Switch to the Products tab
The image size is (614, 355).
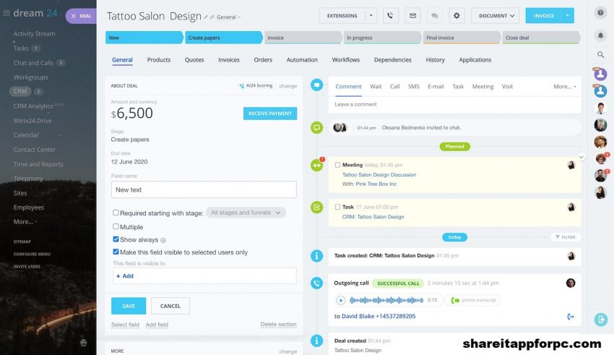(159, 60)
